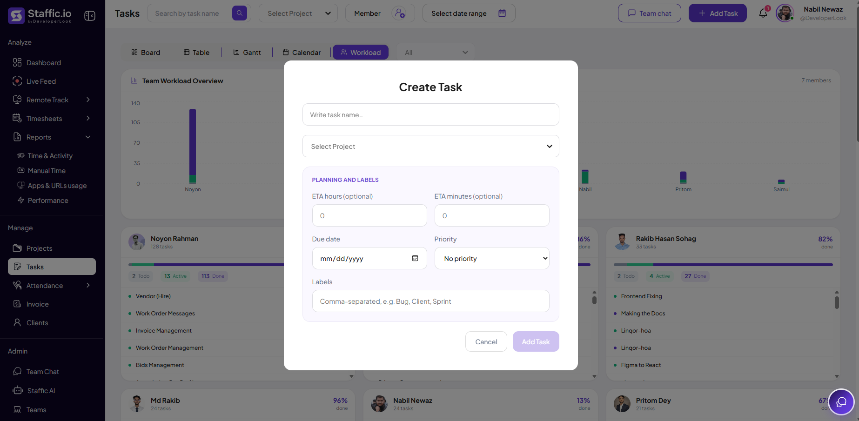Switch to the Table view tab
The width and height of the screenshot is (859, 421).
(196, 53)
